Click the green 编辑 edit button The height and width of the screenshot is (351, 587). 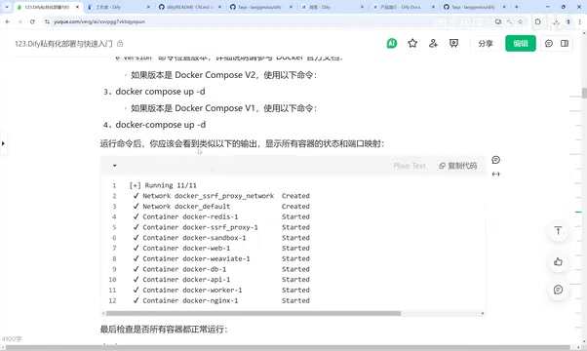click(x=521, y=44)
